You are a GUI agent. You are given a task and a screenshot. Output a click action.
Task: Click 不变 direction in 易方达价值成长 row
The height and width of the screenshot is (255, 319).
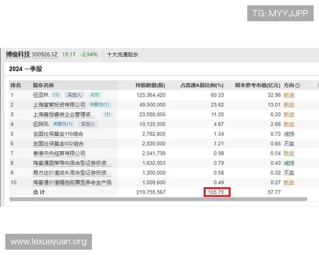(289, 173)
